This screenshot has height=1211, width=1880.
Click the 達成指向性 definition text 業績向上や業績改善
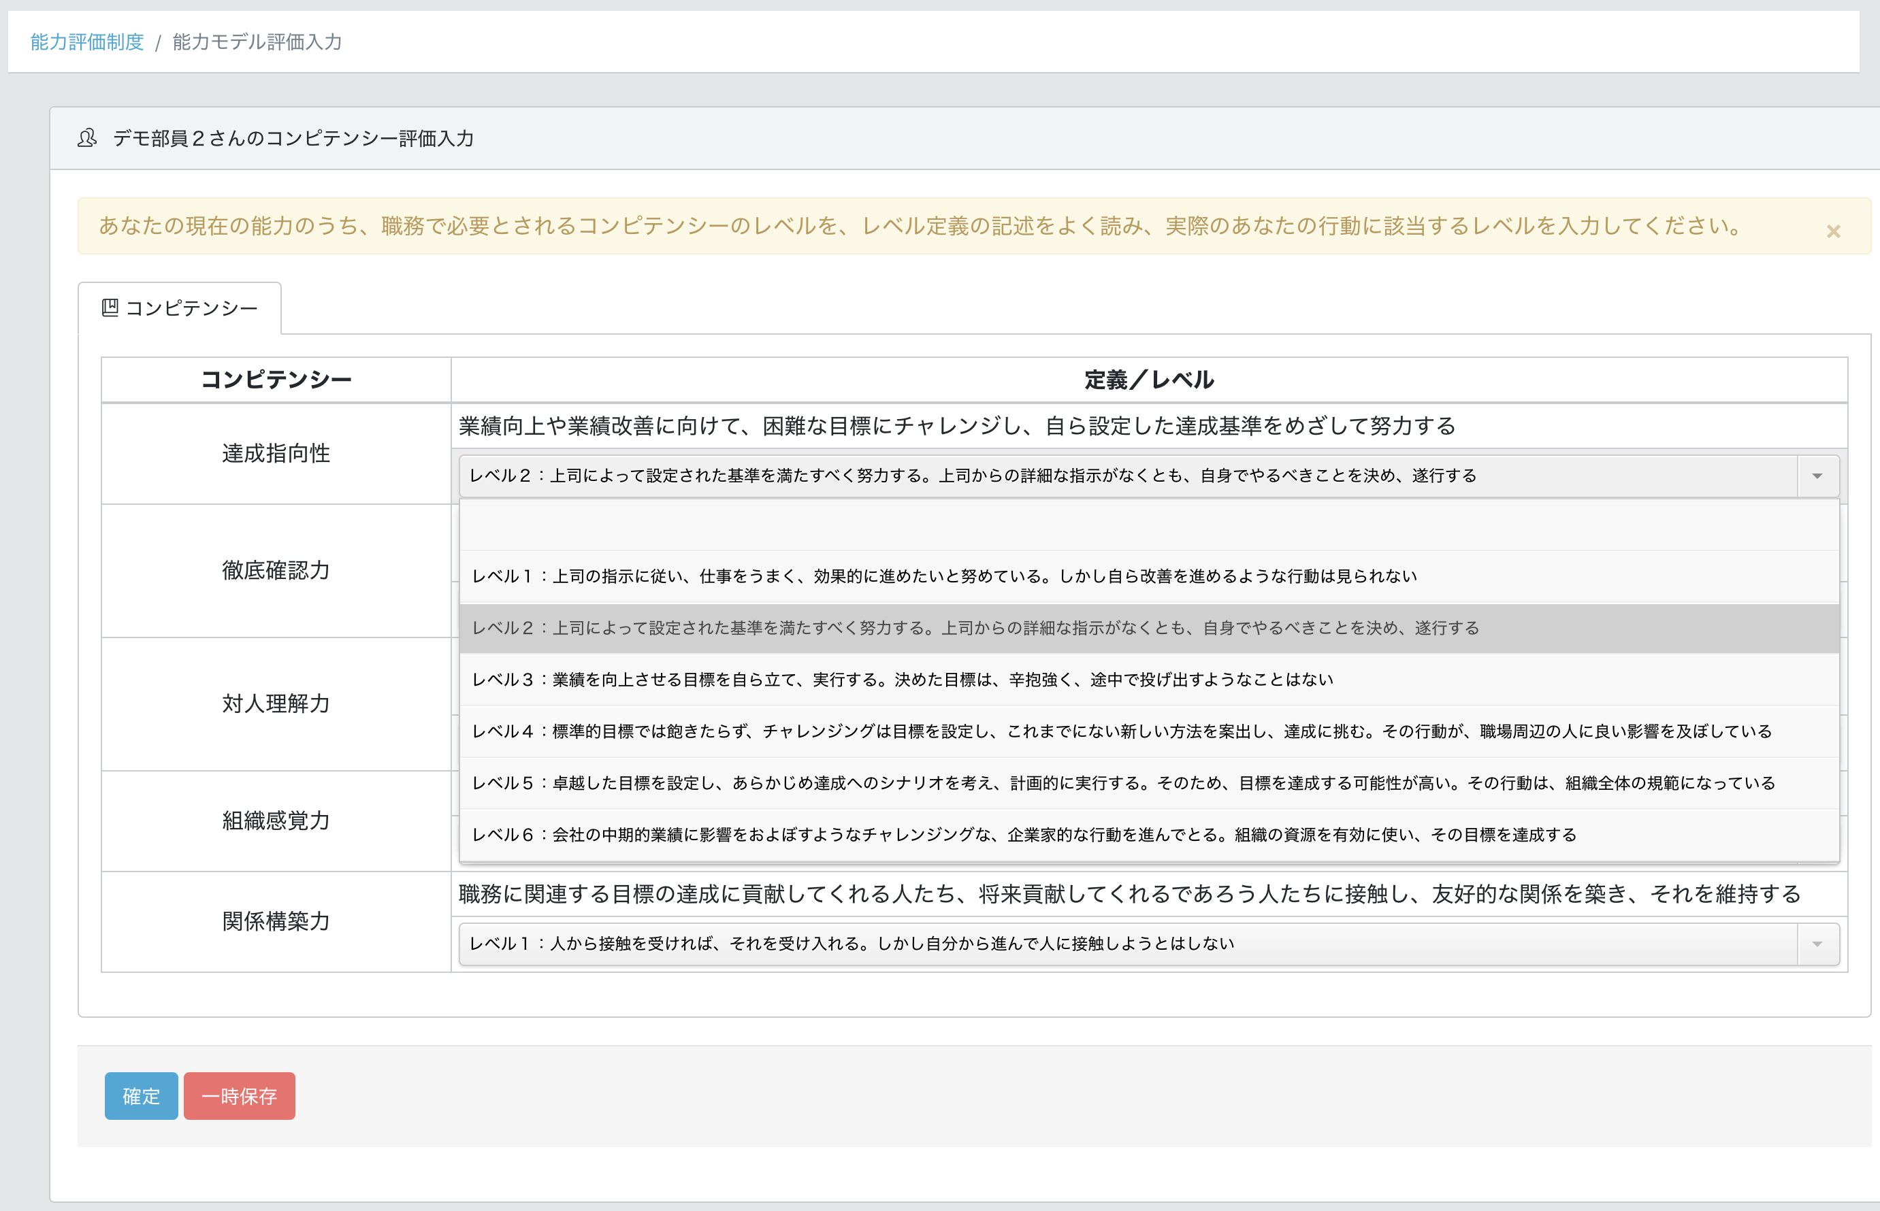(956, 426)
